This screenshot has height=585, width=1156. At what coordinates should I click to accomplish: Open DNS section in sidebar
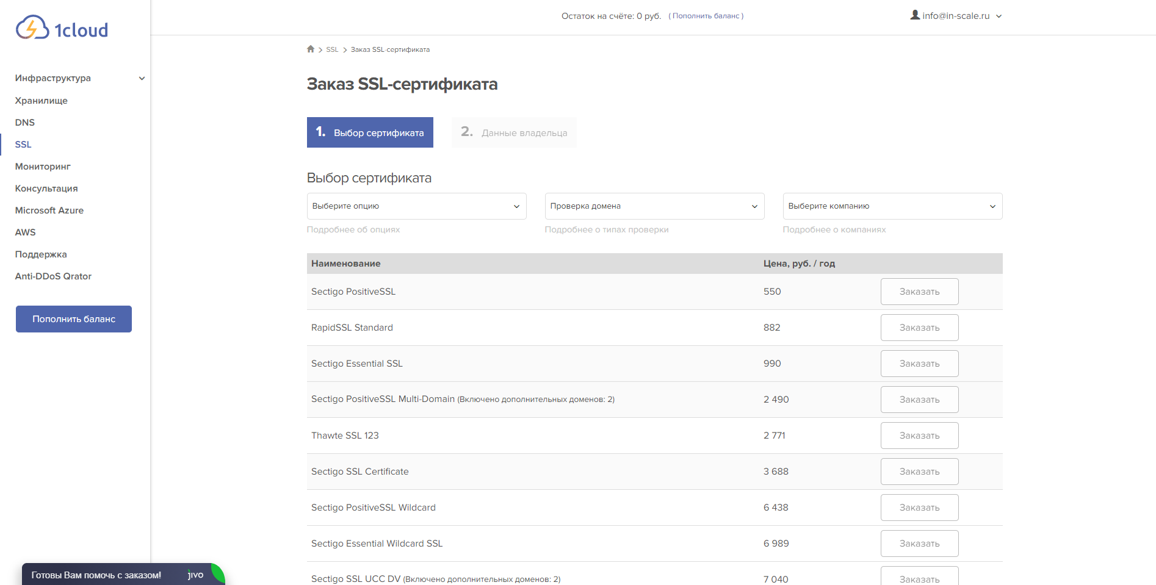(25, 123)
